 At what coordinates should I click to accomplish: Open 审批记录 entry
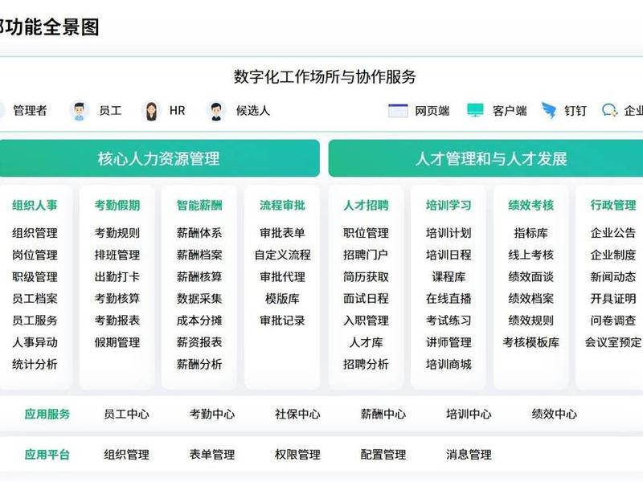pyautogui.click(x=282, y=321)
